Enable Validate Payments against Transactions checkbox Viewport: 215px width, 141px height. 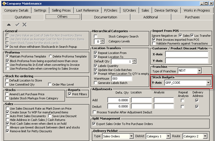154,43
